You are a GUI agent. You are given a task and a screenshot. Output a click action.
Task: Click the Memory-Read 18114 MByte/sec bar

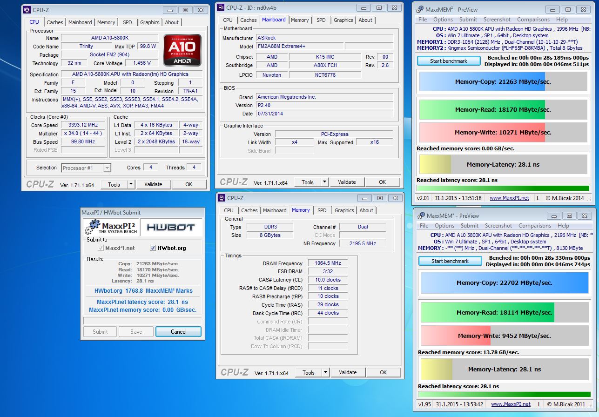point(505,312)
